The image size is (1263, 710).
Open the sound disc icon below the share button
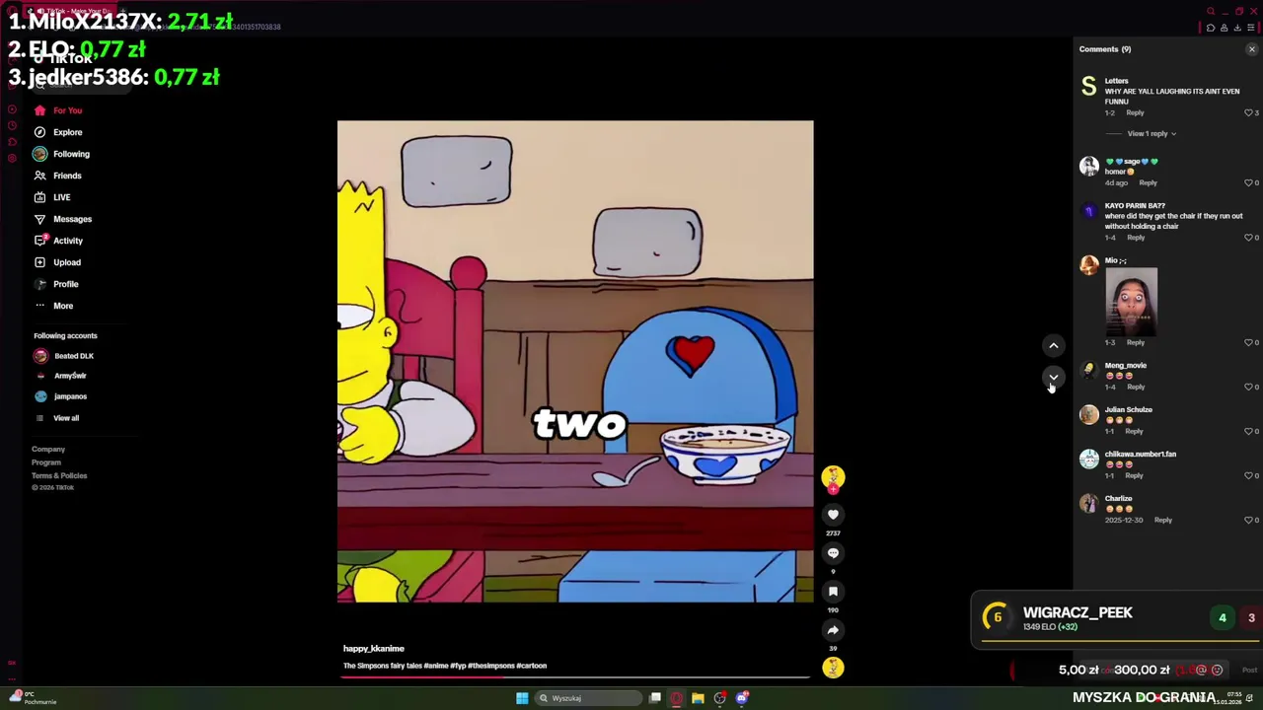[833, 668]
